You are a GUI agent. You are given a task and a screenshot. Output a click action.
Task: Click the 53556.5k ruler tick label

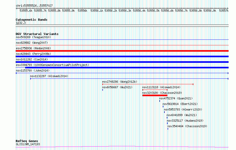pyautogui.click(x=153, y=11)
